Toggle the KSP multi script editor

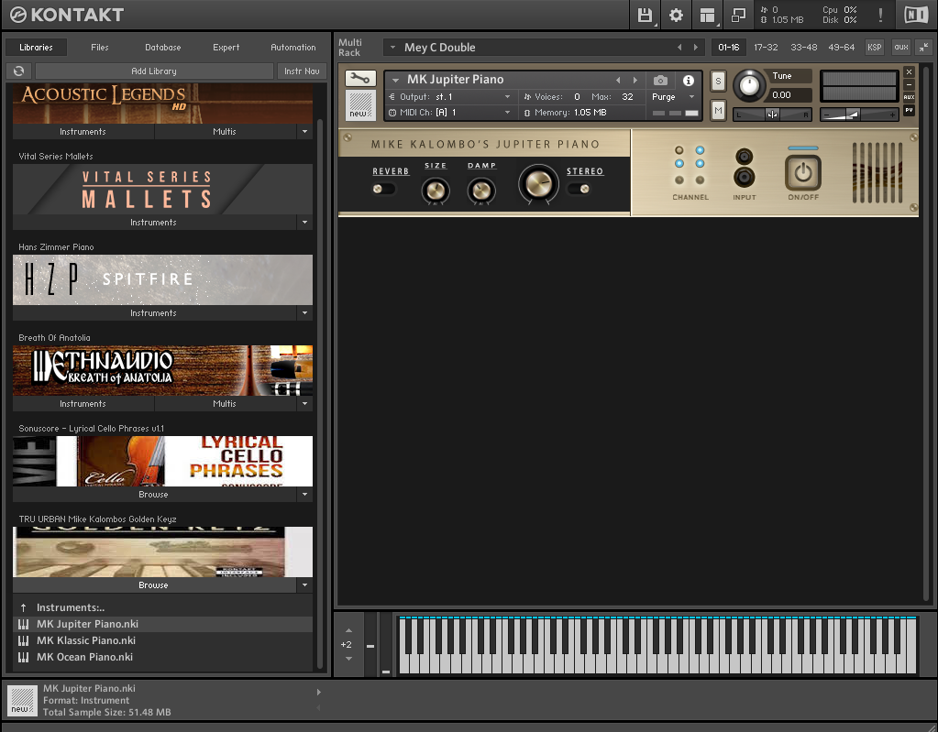click(875, 48)
